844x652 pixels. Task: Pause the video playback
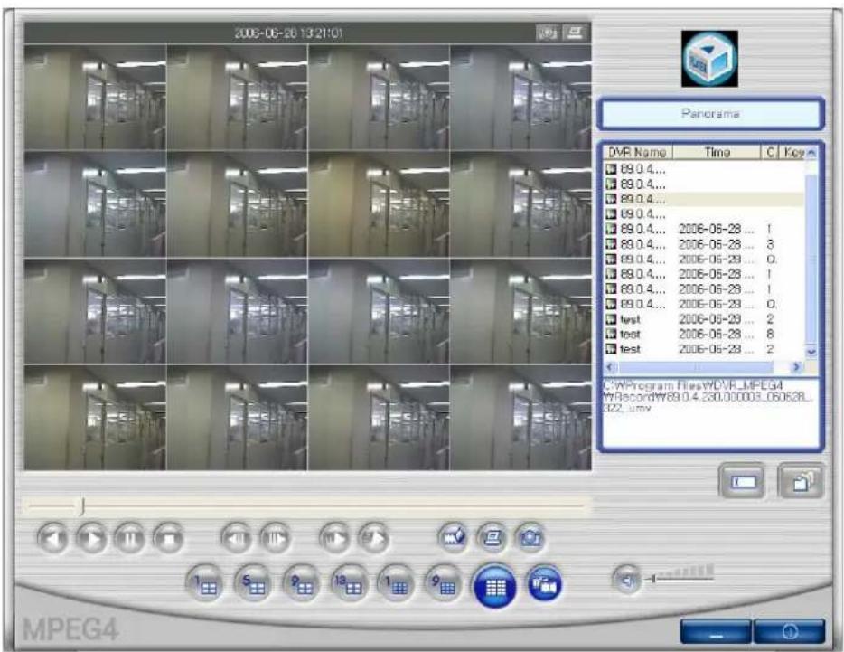coord(130,538)
